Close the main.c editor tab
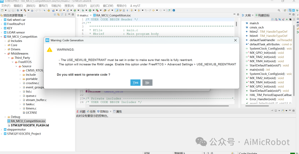Screen dimensions: 299x154 coord(91,15)
